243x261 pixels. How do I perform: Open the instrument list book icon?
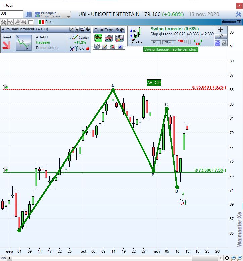click(x=28, y=14)
